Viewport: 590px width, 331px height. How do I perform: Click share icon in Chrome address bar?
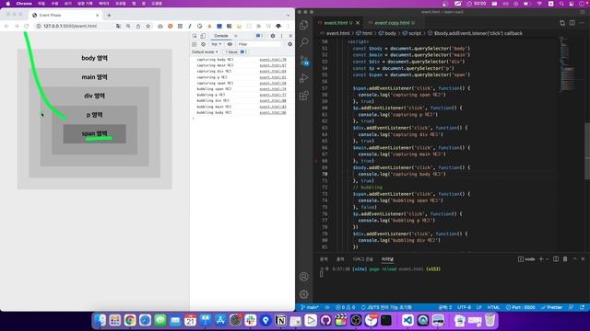(x=138, y=26)
